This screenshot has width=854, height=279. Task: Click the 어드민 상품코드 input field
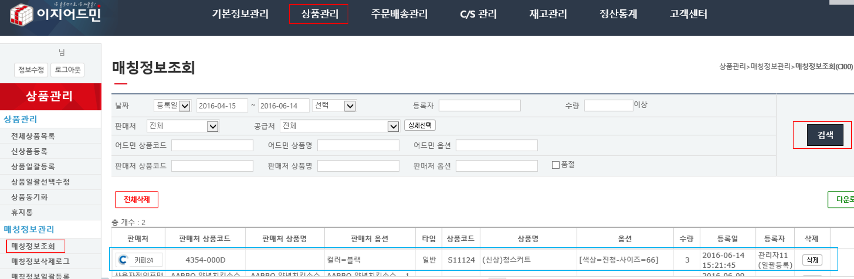pos(212,145)
